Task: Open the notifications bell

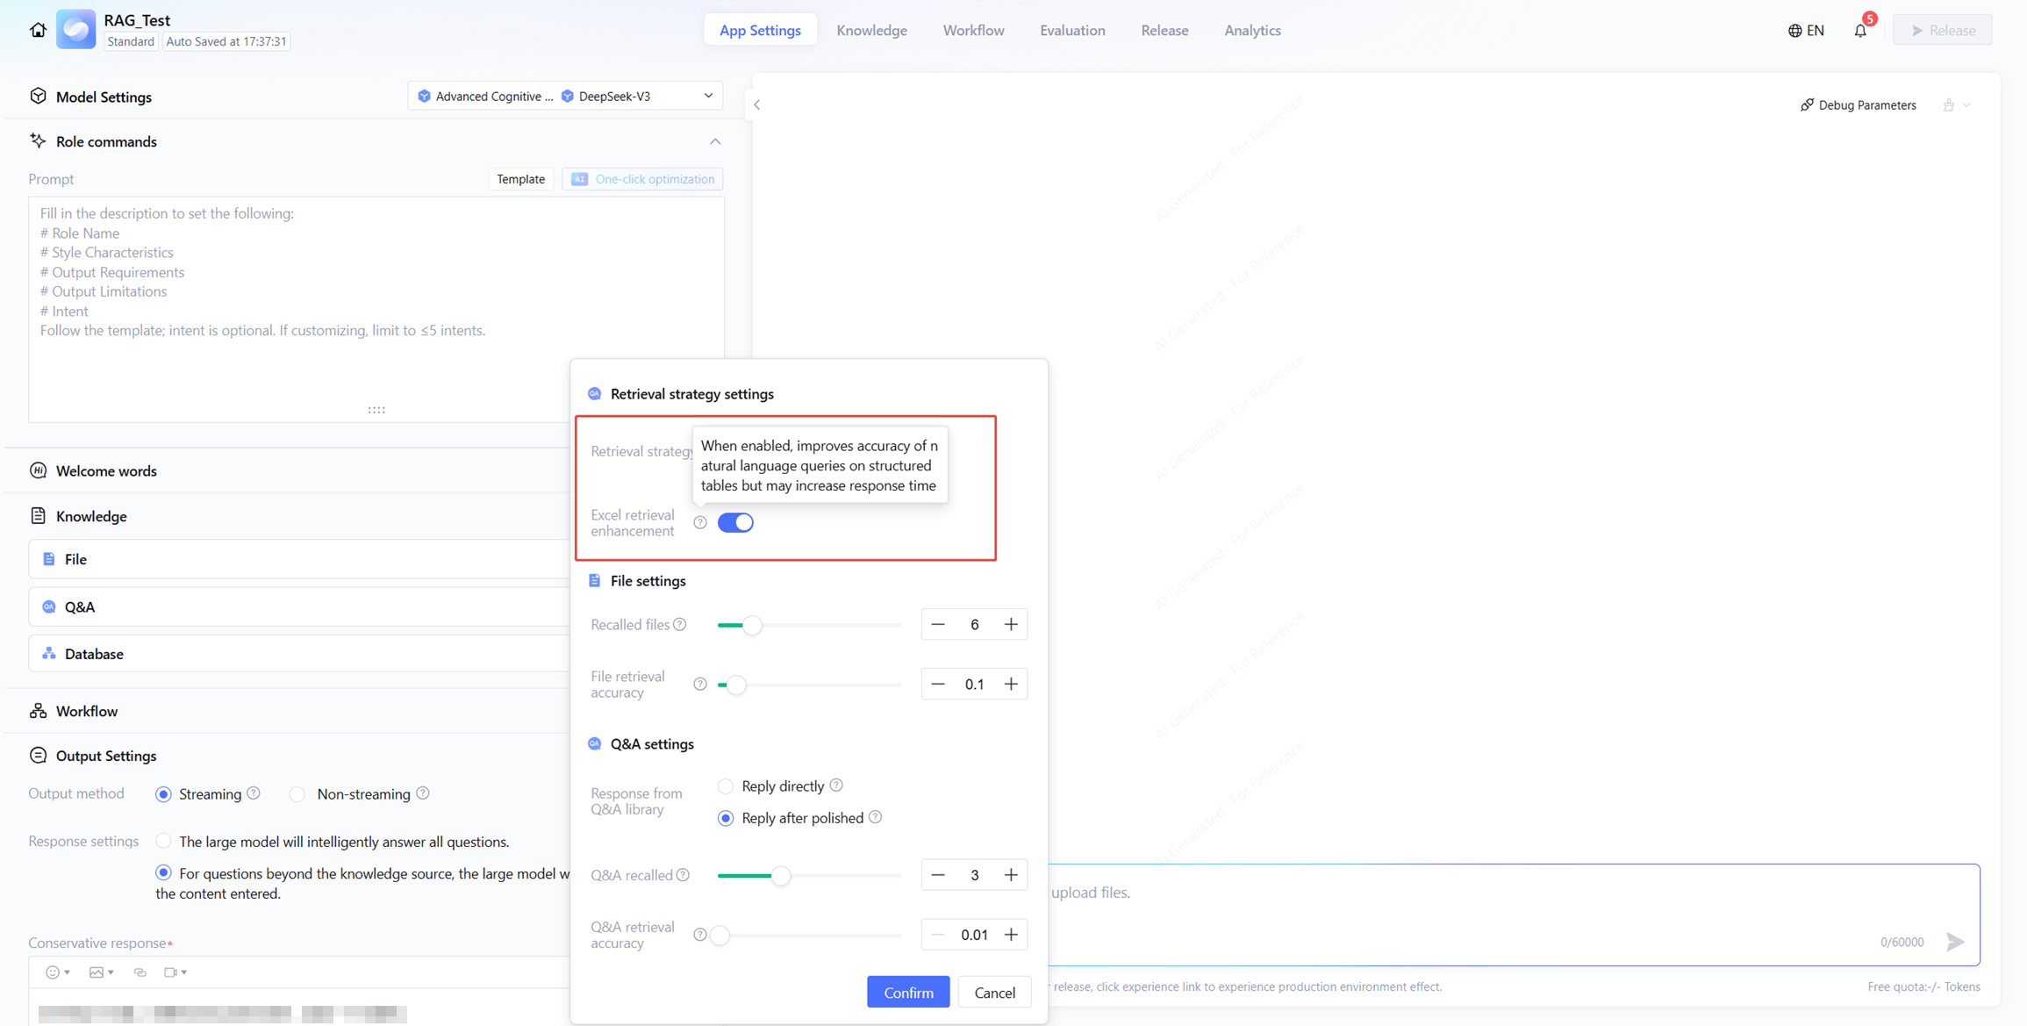Action: pos(1860,31)
